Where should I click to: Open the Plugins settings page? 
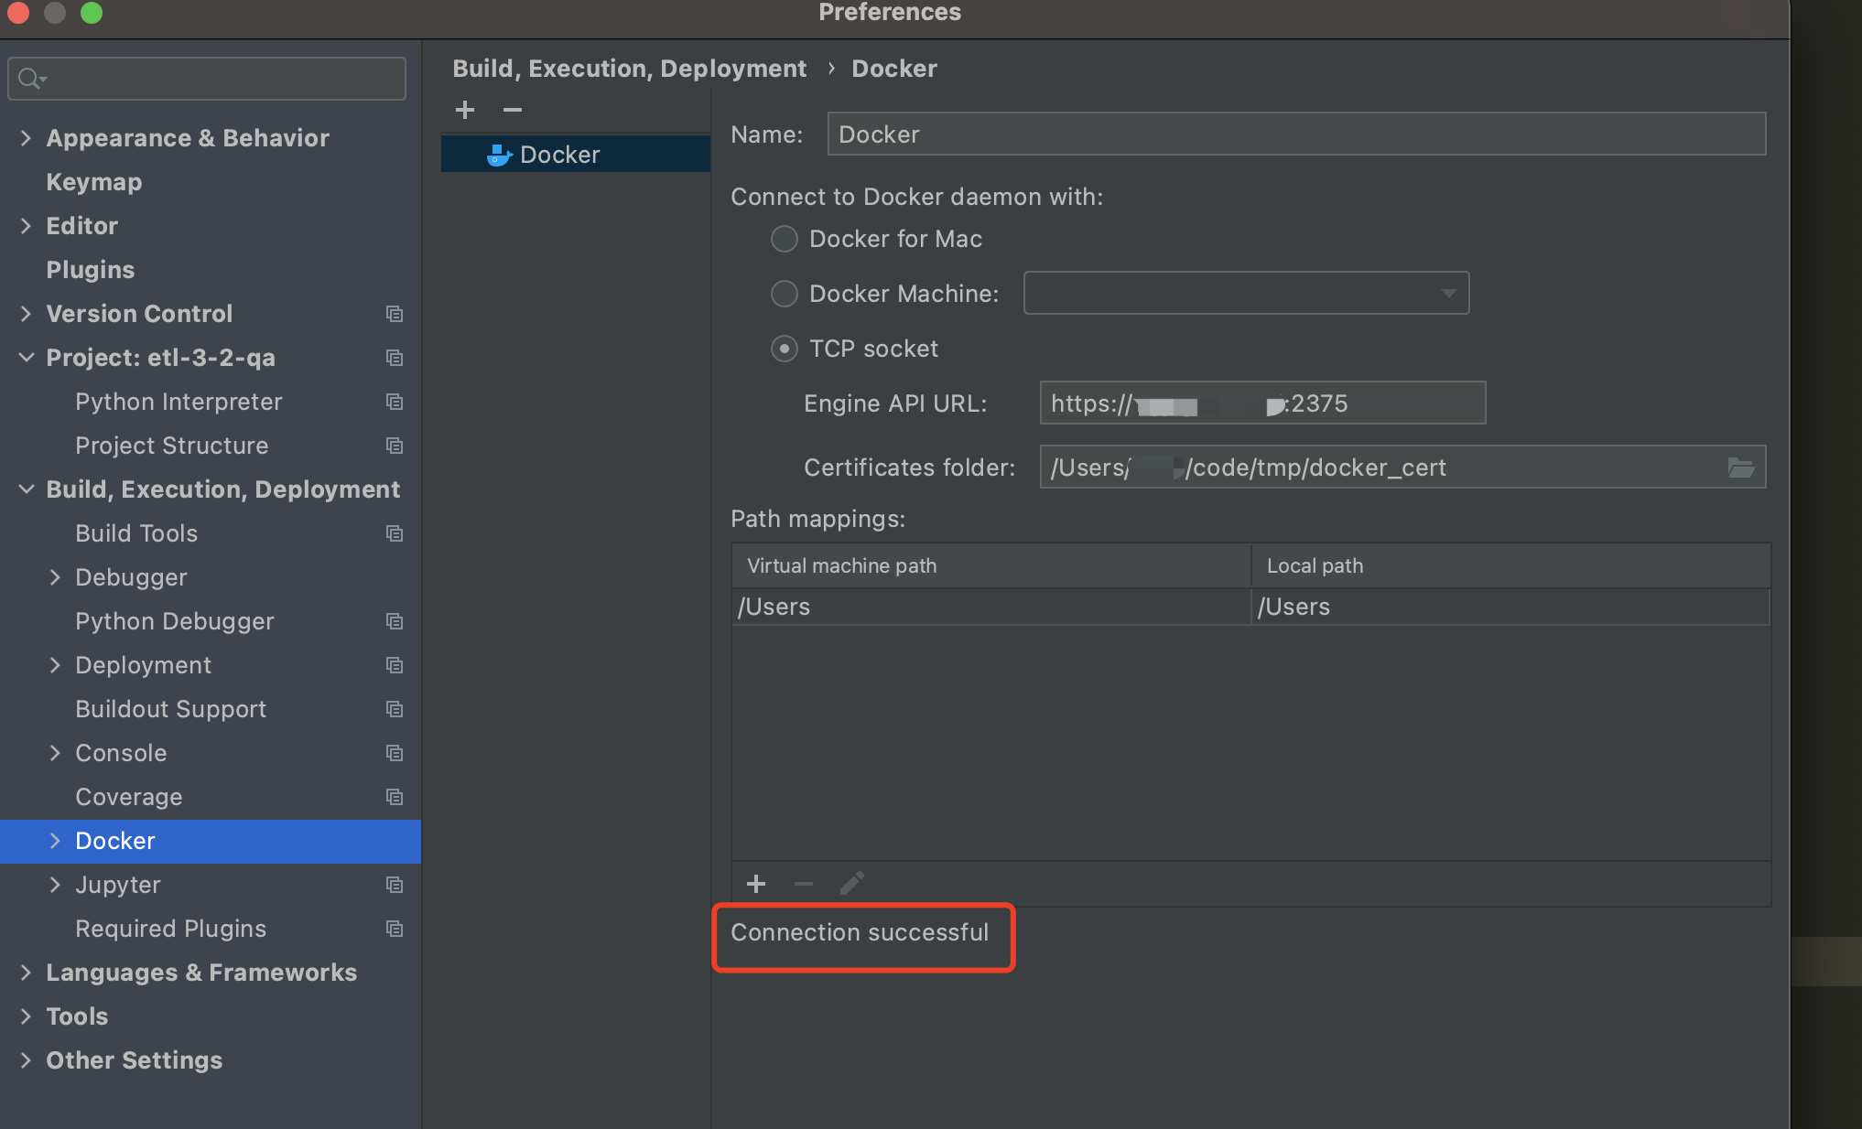[91, 270]
